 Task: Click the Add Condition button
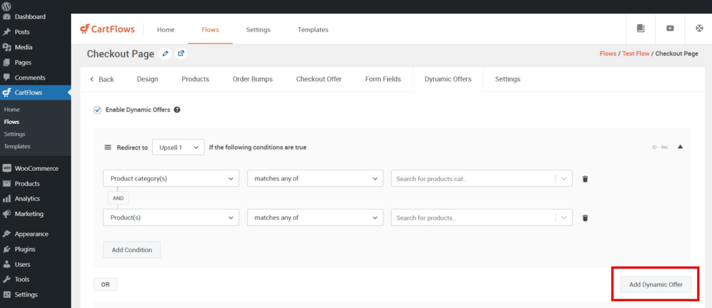132,249
